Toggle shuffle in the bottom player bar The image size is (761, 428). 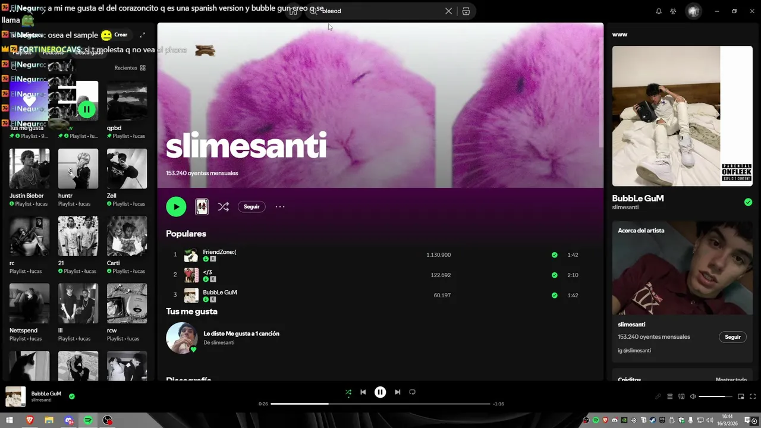coord(348,392)
